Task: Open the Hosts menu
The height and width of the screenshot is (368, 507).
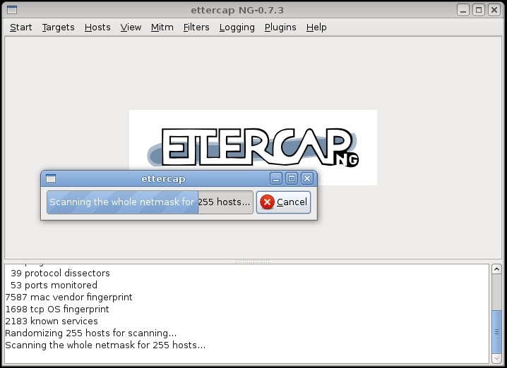Action: click(97, 27)
